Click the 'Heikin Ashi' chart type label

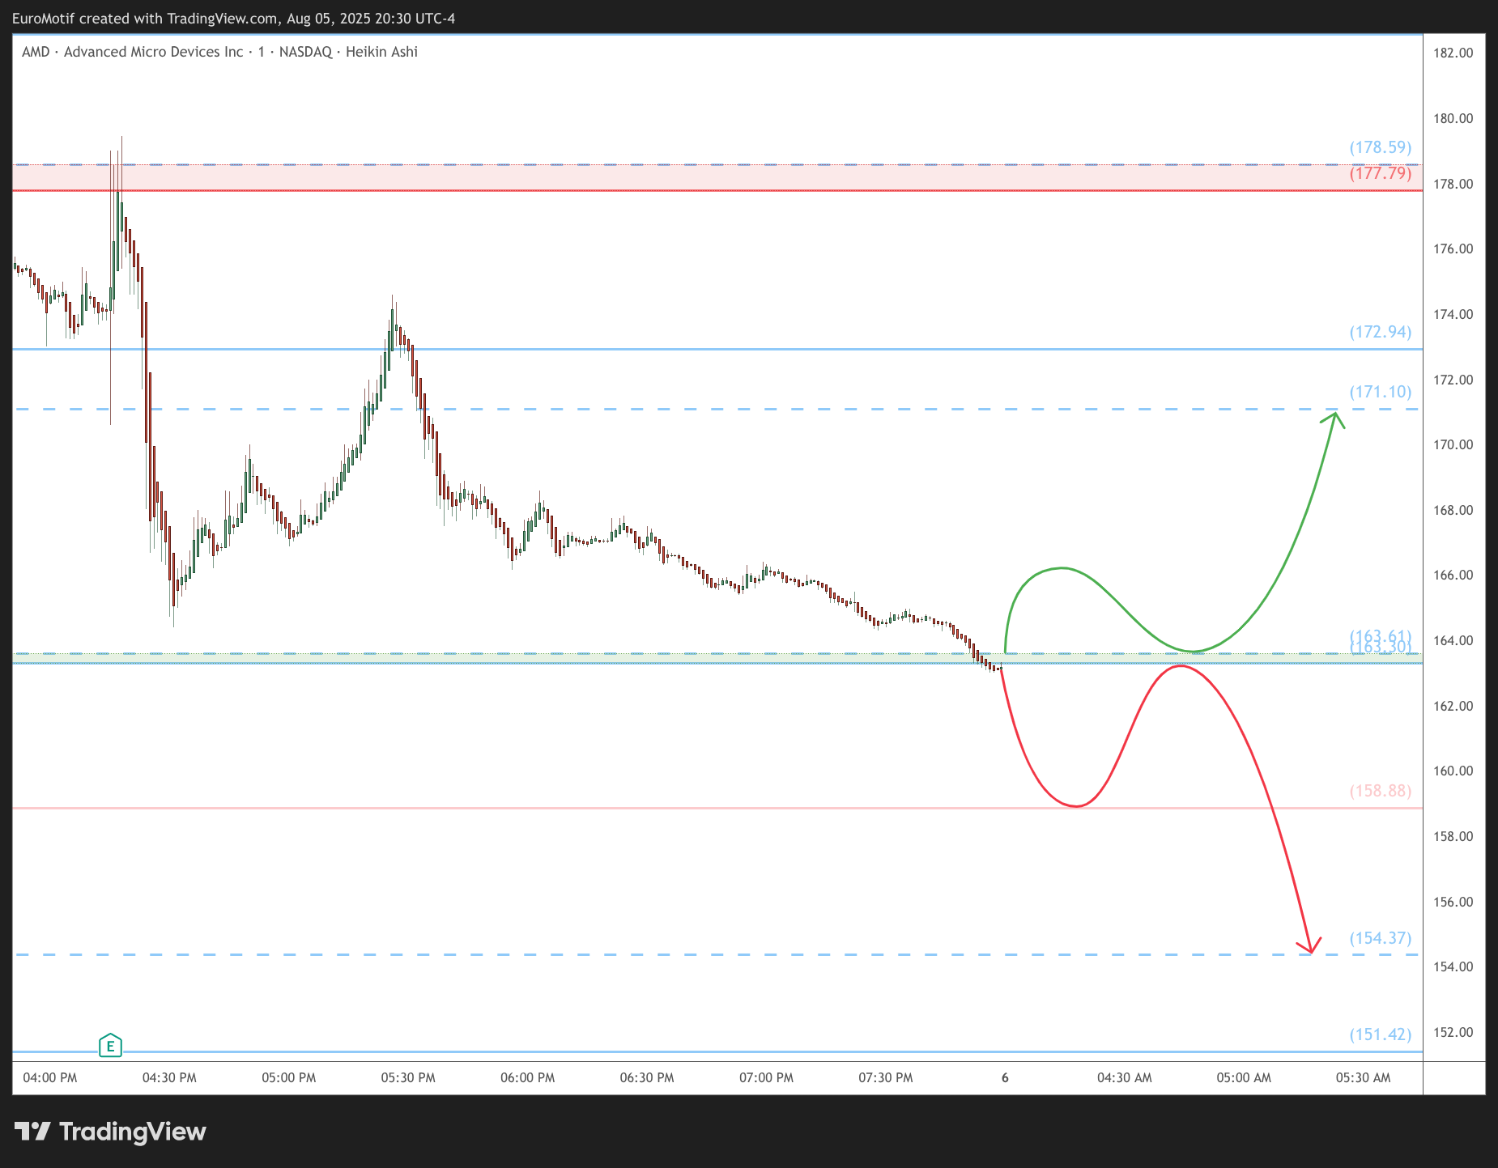(381, 52)
